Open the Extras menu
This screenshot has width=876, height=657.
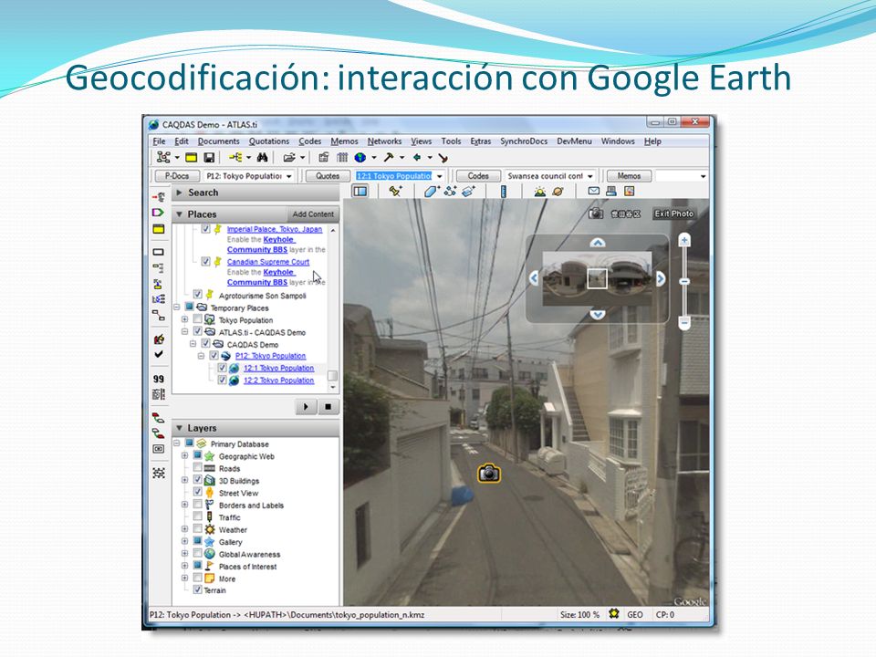coord(481,141)
